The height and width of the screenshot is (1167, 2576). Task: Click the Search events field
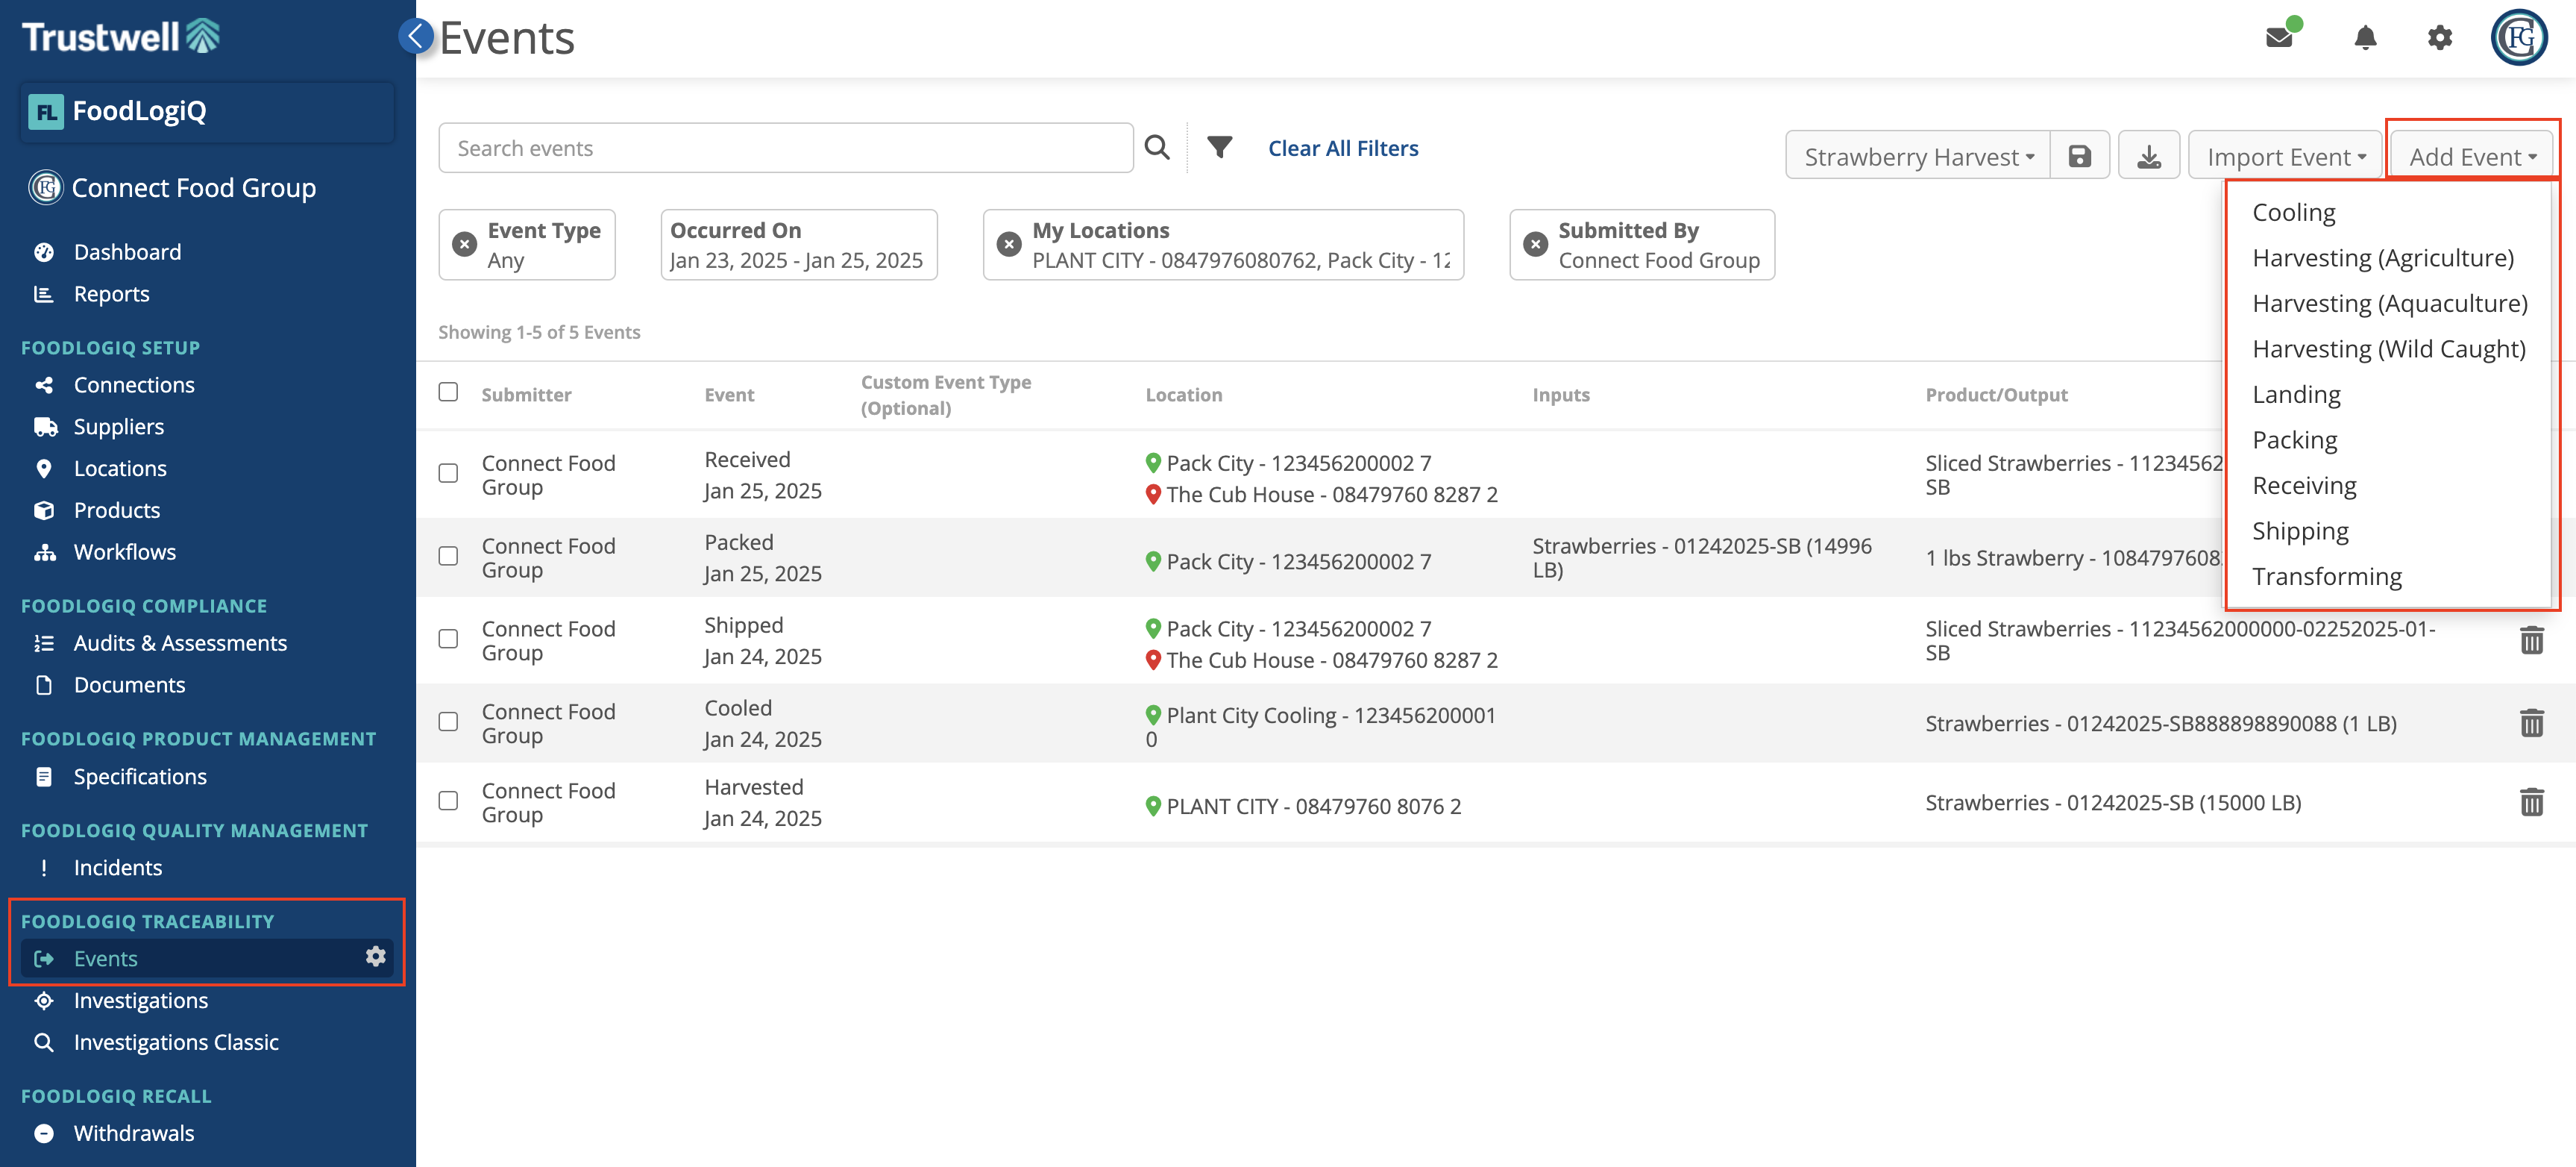pos(786,148)
